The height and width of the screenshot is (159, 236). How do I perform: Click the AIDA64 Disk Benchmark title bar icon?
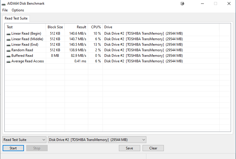click(x=4, y=4)
